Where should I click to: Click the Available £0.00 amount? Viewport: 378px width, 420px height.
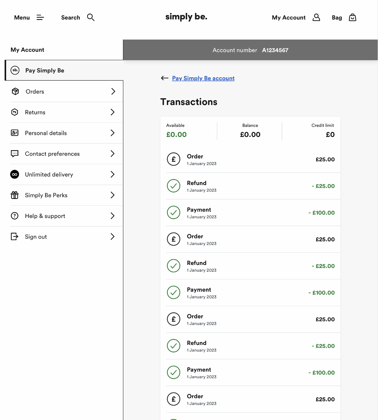tap(176, 134)
